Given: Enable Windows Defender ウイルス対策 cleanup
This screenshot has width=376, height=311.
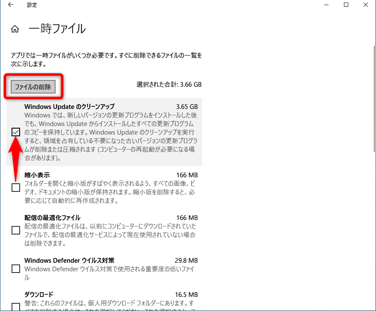Looking at the screenshot, I should pos(15,269).
